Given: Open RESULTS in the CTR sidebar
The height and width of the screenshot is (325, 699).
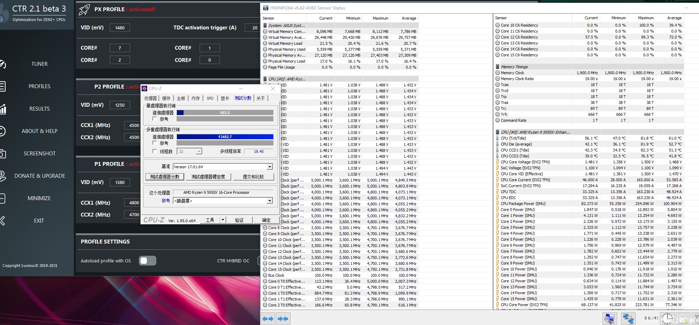Looking at the screenshot, I should pos(39,109).
